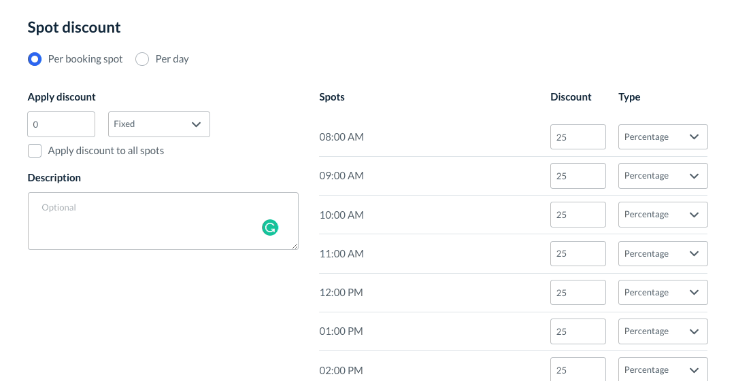Click the 12:00 PM discount value field
736x381 pixels.
578,293
